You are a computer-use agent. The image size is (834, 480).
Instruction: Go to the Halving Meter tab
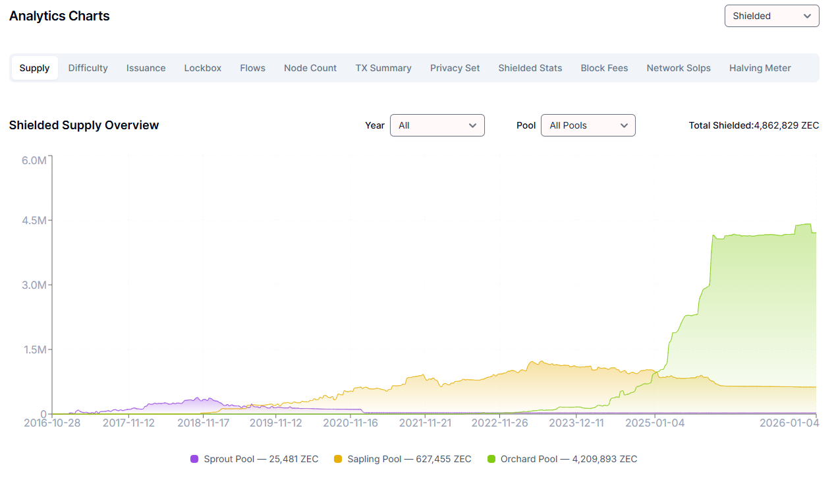point(760,68)
